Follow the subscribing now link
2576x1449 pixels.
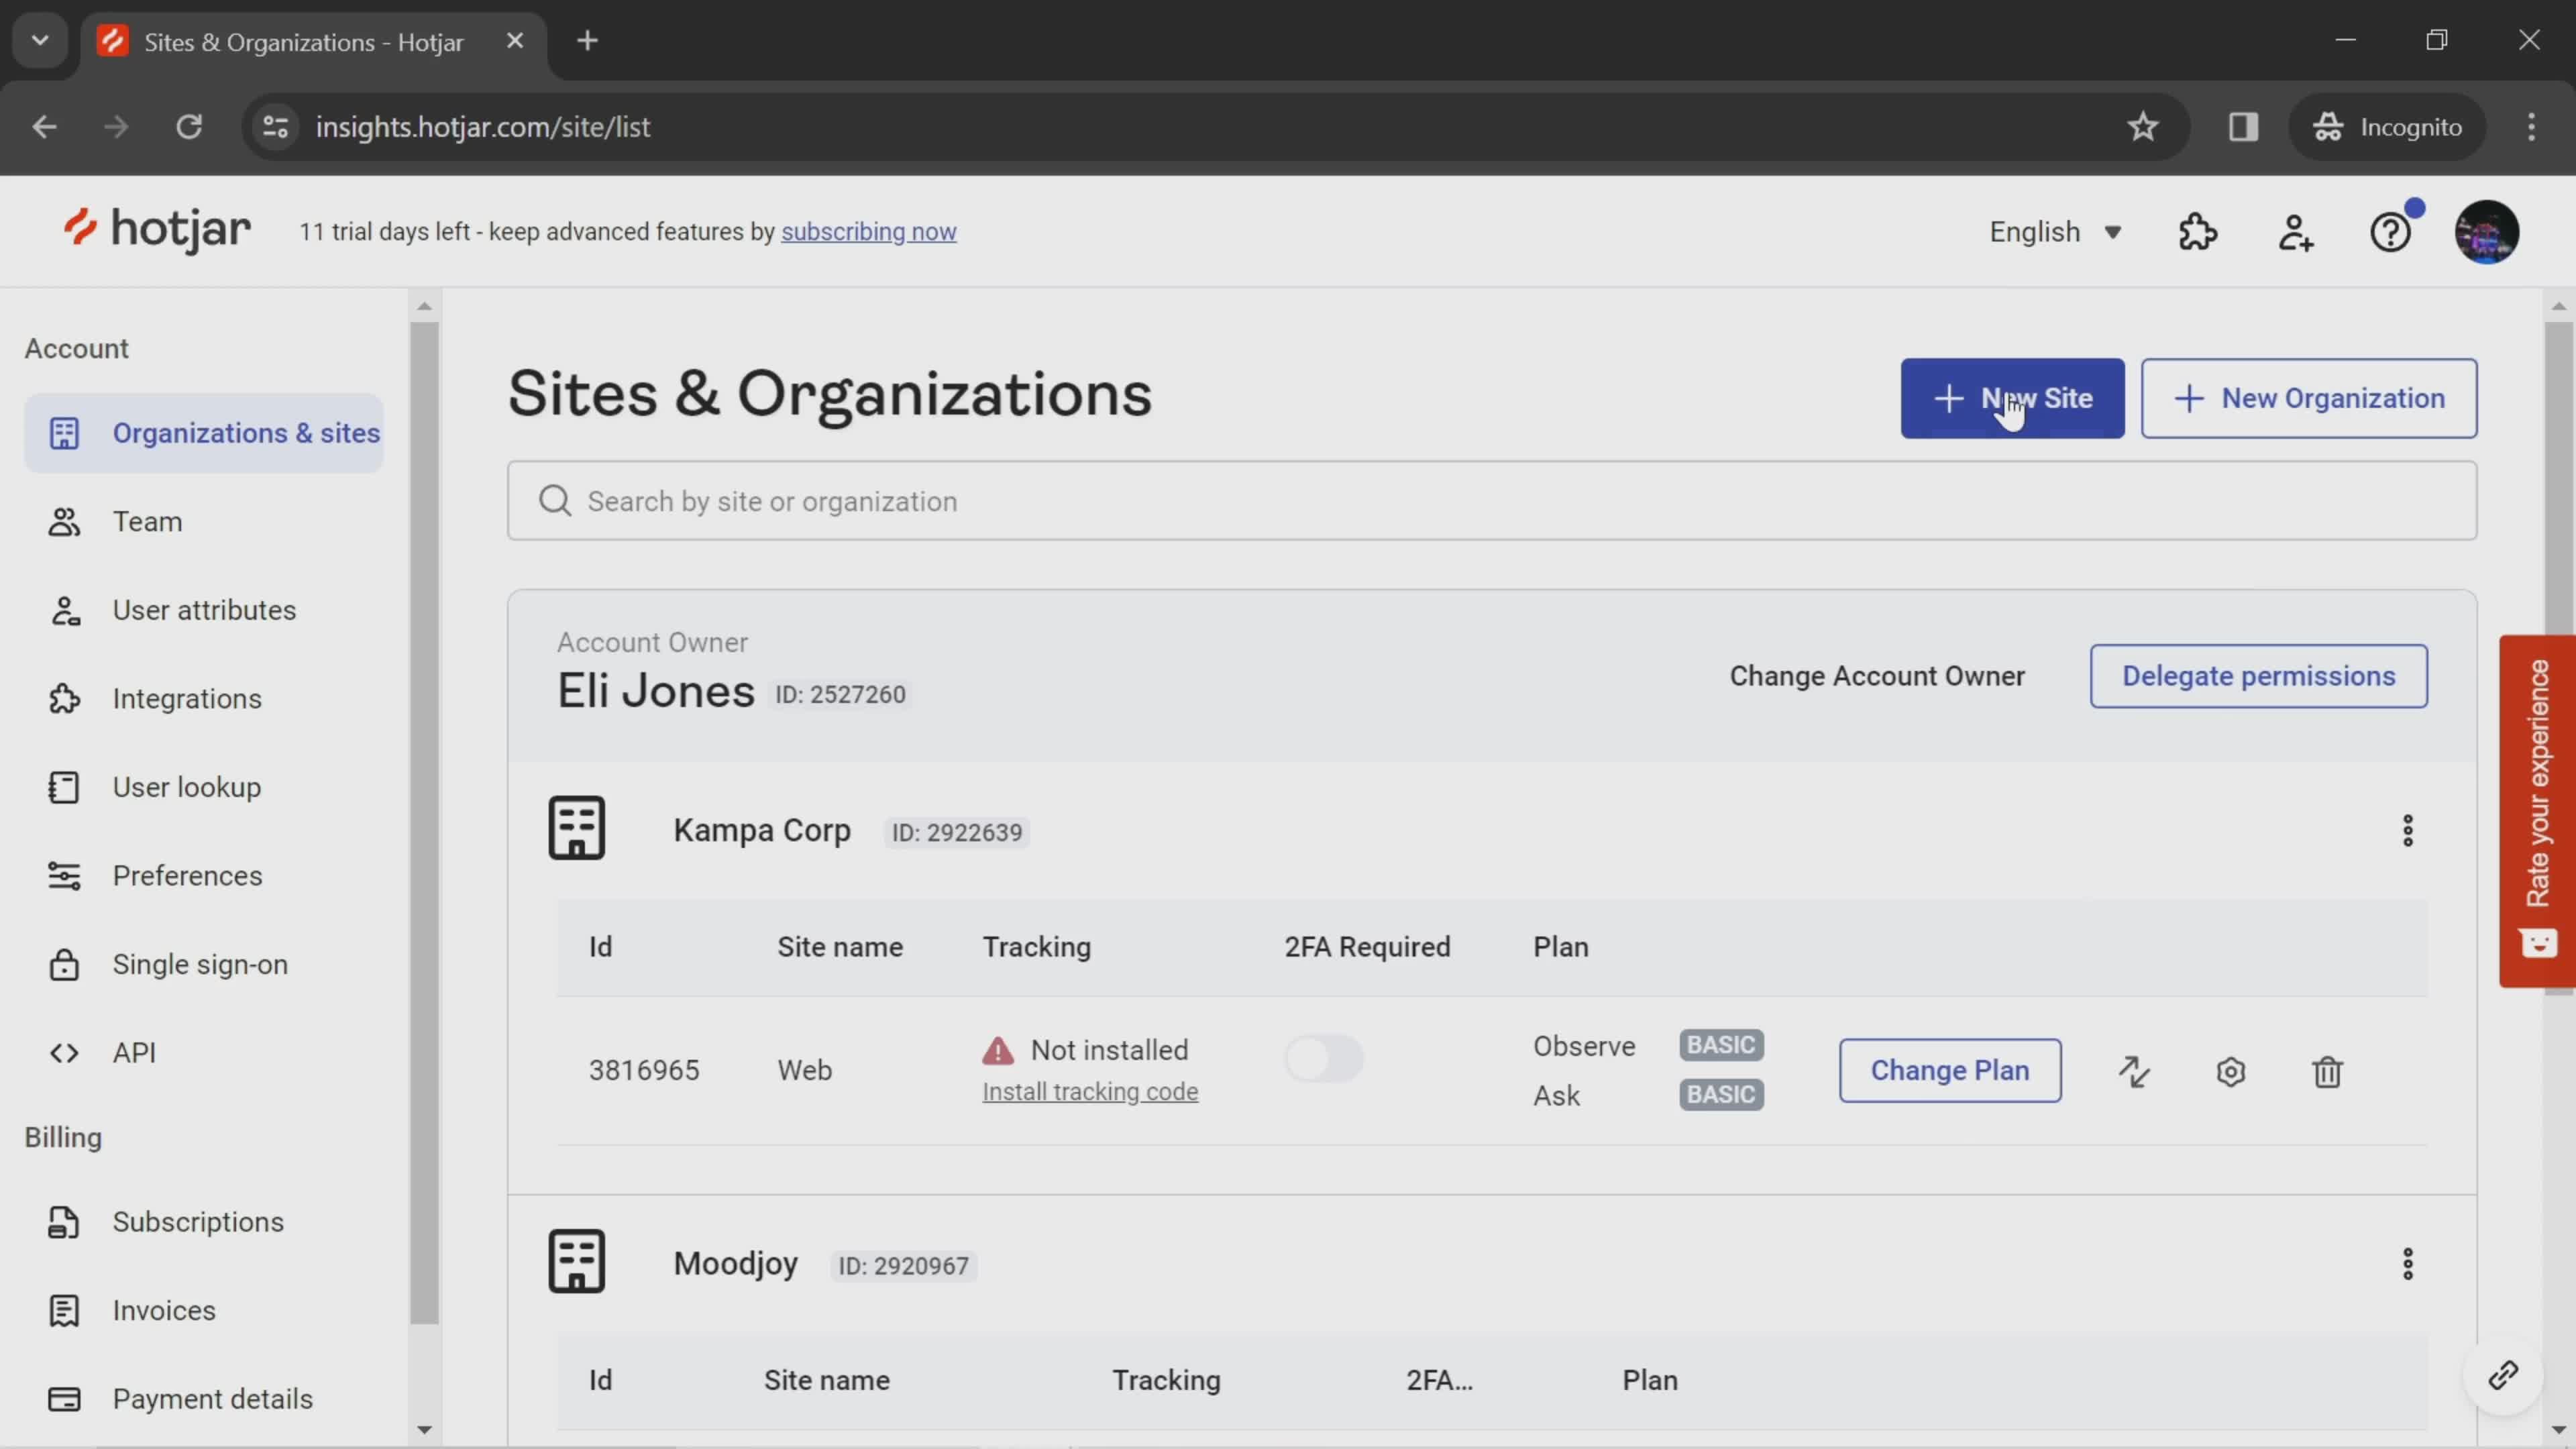pos(868,232)
